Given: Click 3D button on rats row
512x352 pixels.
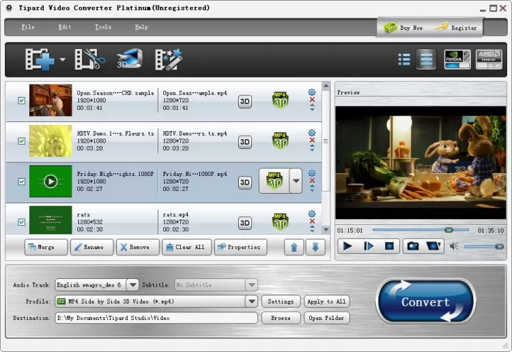Looking at the screenshot, I should click(x=245, y=223).
